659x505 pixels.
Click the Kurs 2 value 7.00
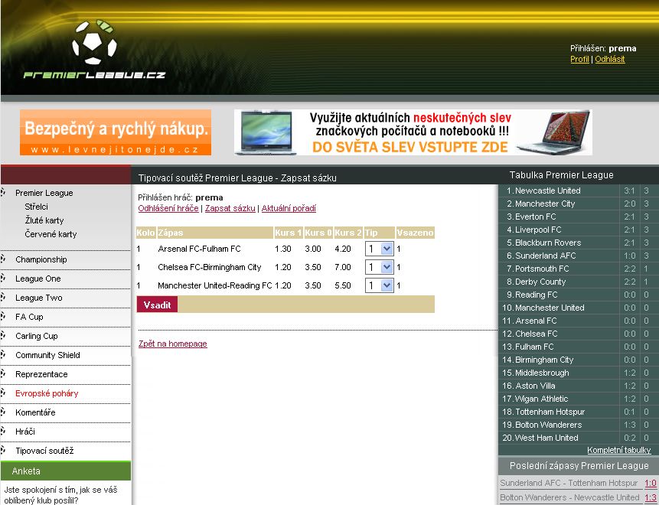343,268
